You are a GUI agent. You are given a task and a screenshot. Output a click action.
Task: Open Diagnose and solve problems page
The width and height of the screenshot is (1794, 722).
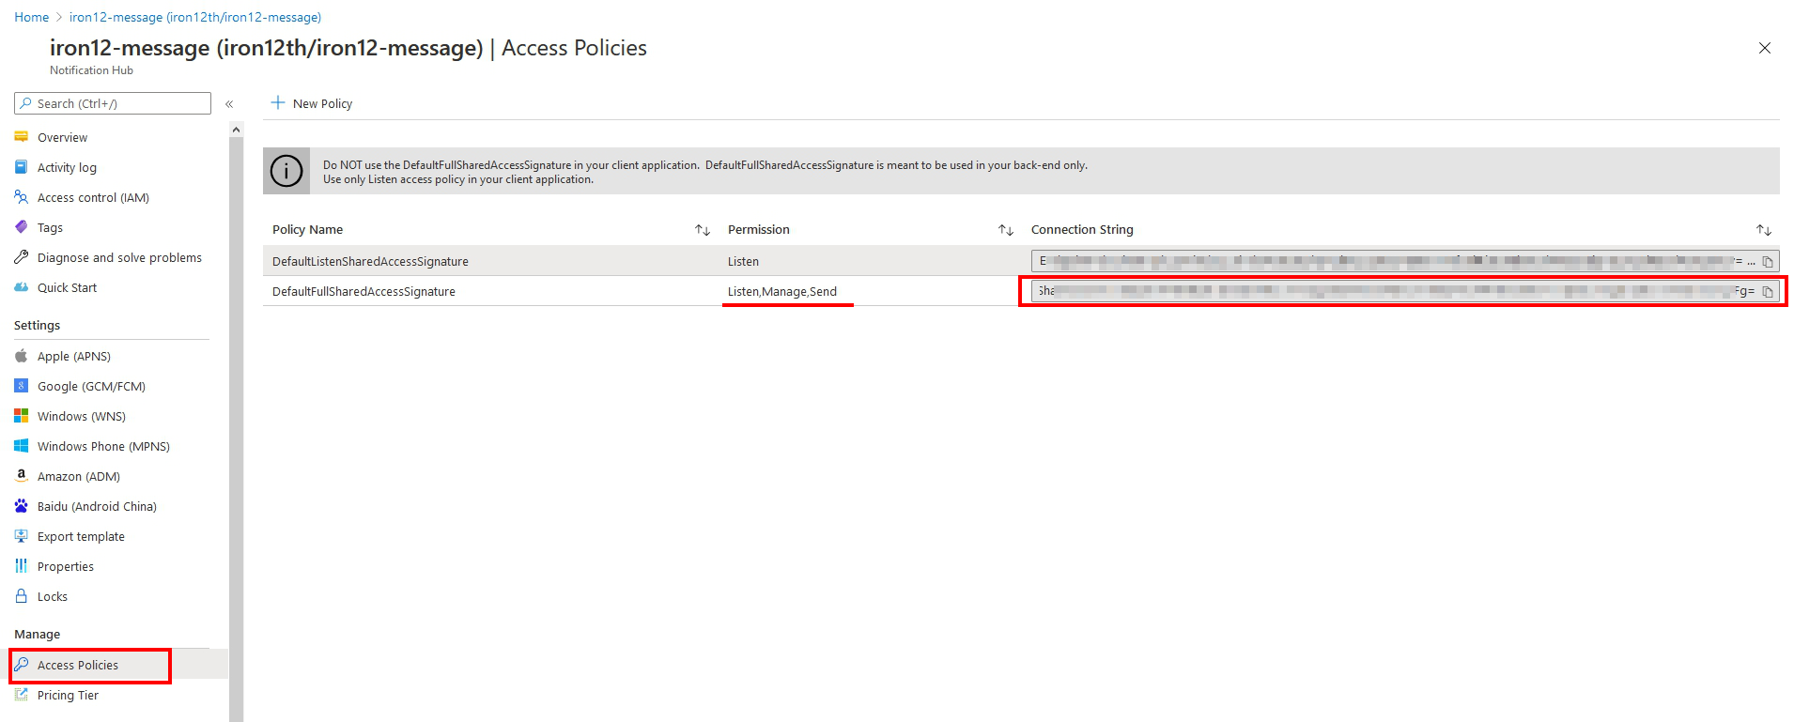(119, 257)
